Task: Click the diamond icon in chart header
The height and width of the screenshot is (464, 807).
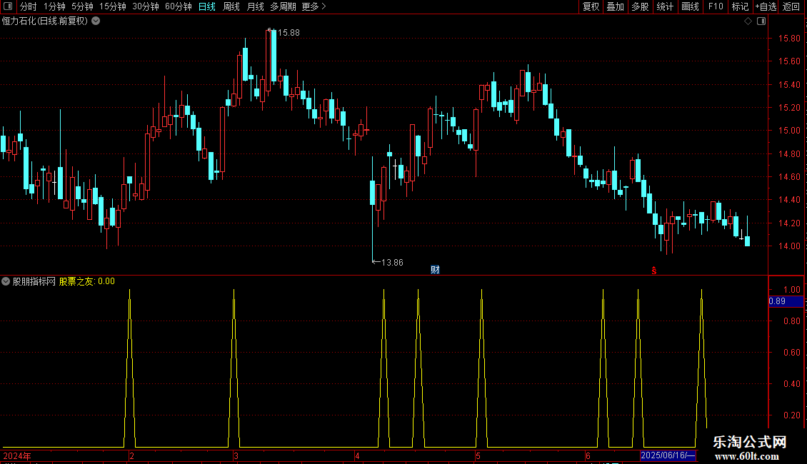Action: [x=748, y=21]
